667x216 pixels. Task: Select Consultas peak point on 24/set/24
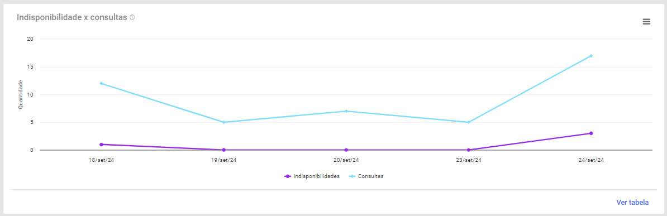pyautogui.click(x=591, y=56)
